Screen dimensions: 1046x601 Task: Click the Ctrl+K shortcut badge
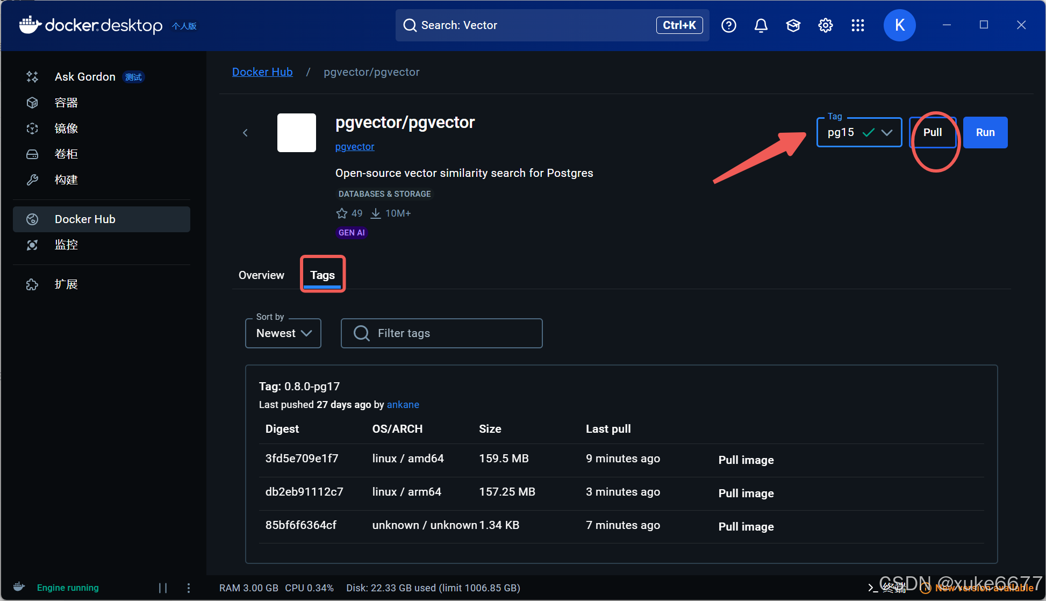pos(679,25)
